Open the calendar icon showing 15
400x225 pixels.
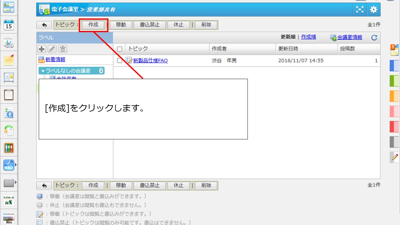(x=9, y=25)
